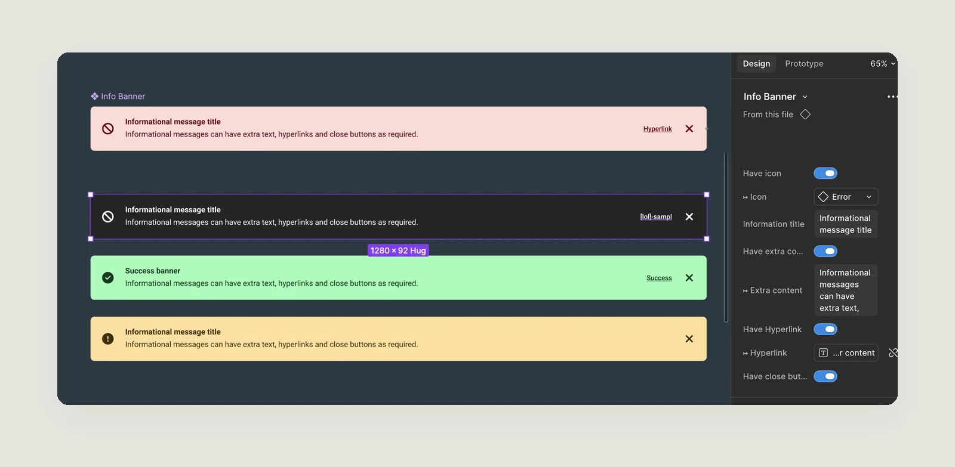Click the Hyperlink link in pink banner
The height and width of the screenshot is (467, 955).
657,129
